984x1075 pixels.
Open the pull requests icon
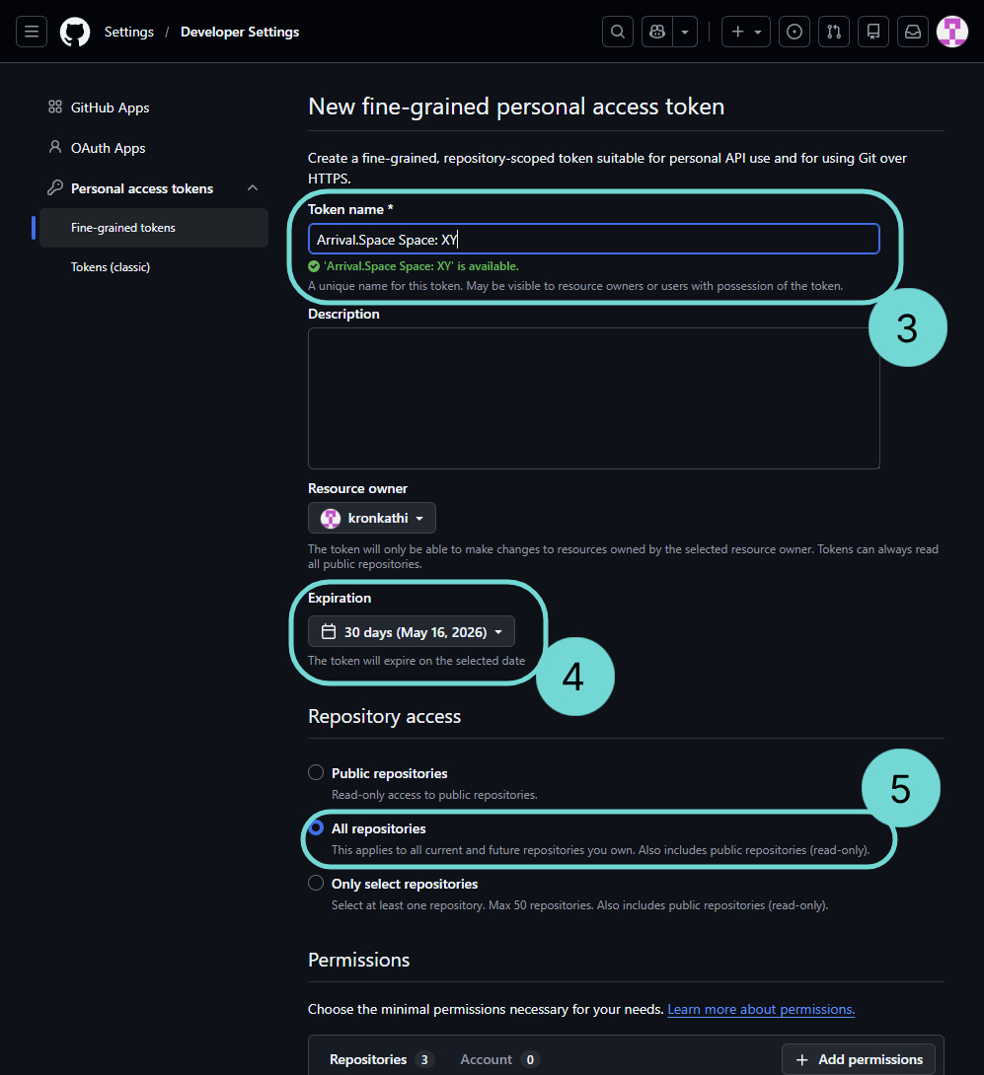point(834,32)
